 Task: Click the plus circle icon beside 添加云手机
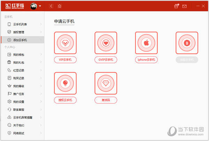pos(9,40)
